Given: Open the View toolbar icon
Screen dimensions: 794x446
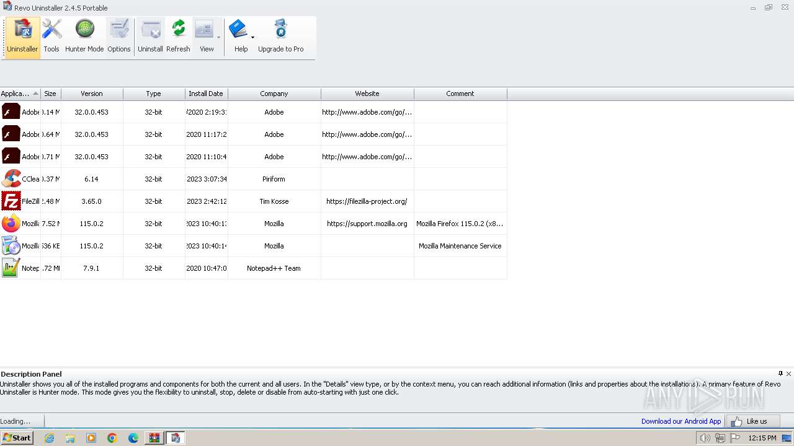Looking at the screenshot, I should [x=204, y=37].
